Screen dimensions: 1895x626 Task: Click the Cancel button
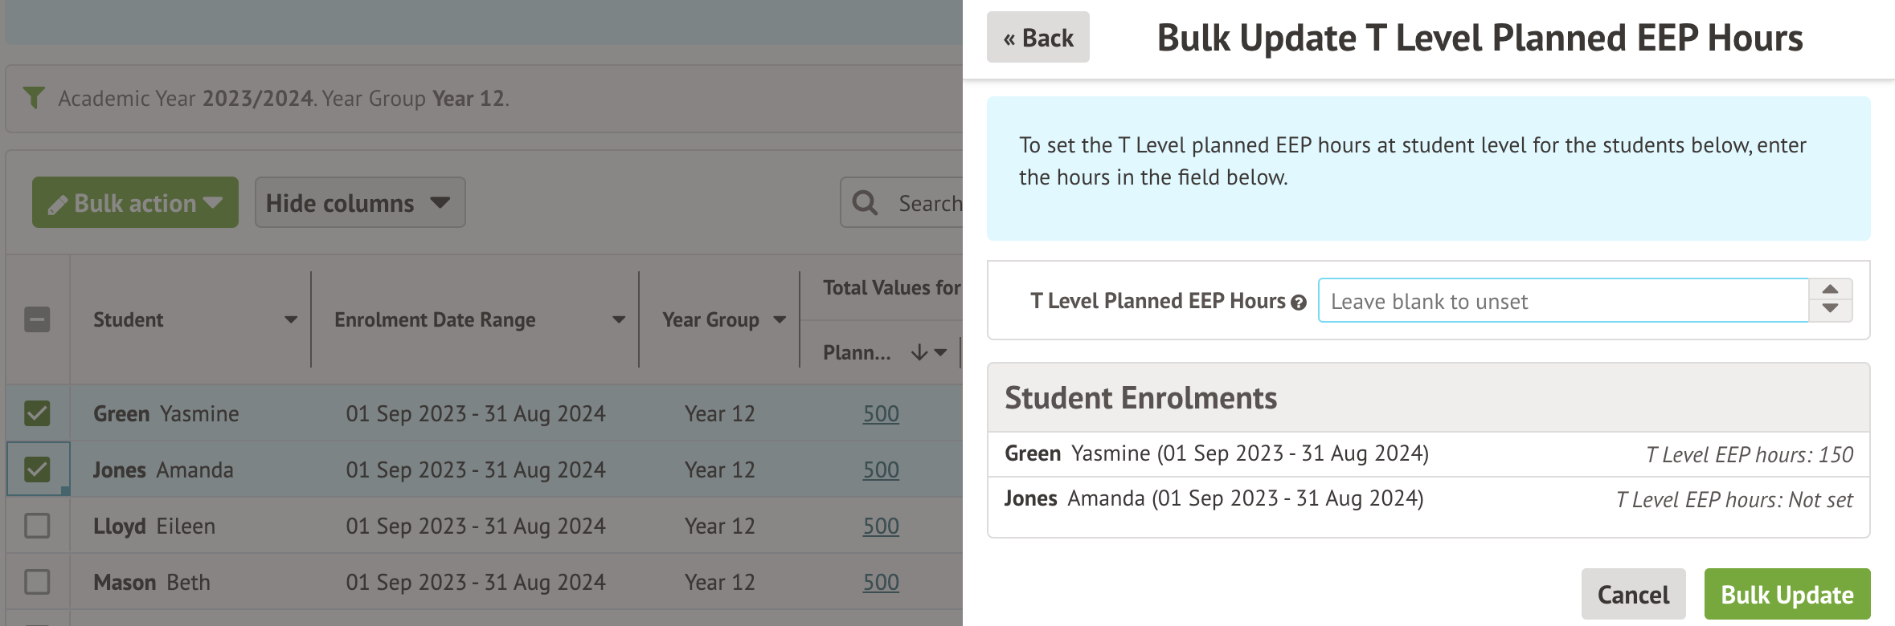pos(1633,594)
